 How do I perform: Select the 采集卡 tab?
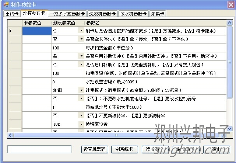[158, 14]
